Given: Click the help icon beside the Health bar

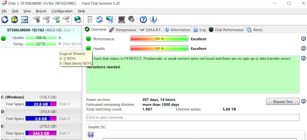Looking at the screenshot, I should pyautogui.click(x=303, y=48).
